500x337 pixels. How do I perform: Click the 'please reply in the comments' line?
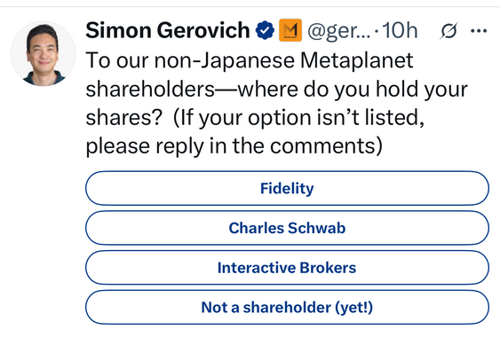pos(234,146)
